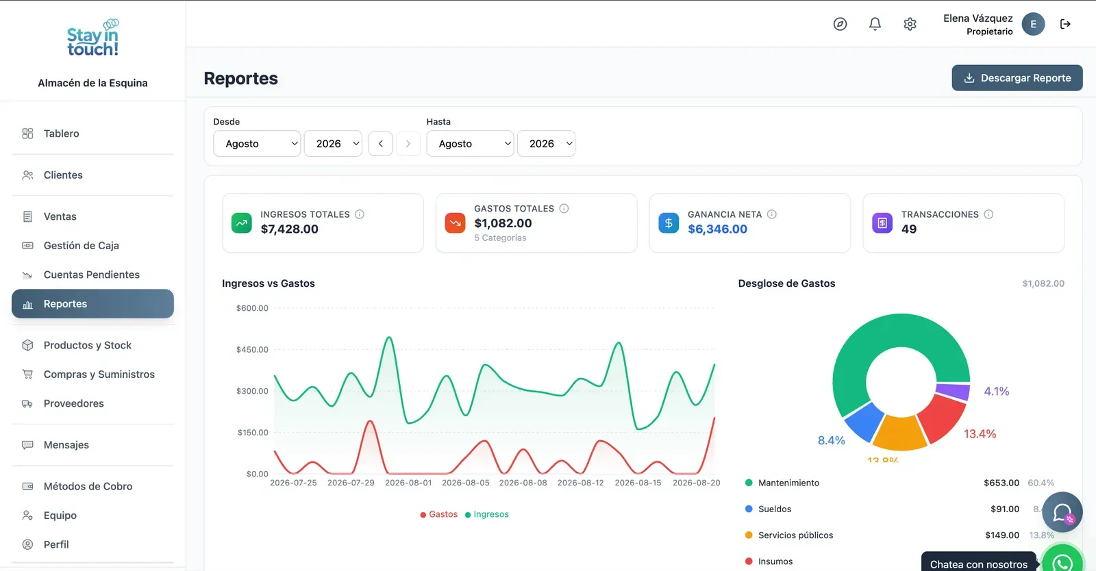The height and width of the screenshot is (571, 1096).
Task: Click the WhatsApp chat icon
Action: [x=1062, y=559]
